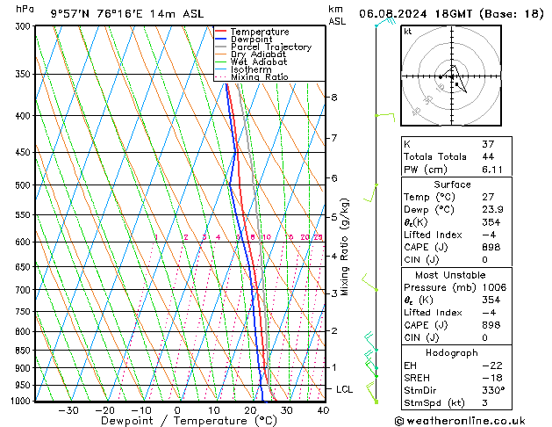This screenshot has height=427, width=552.
Task: Click the cyan wind barb at 300 hPa
Action: 385,22
